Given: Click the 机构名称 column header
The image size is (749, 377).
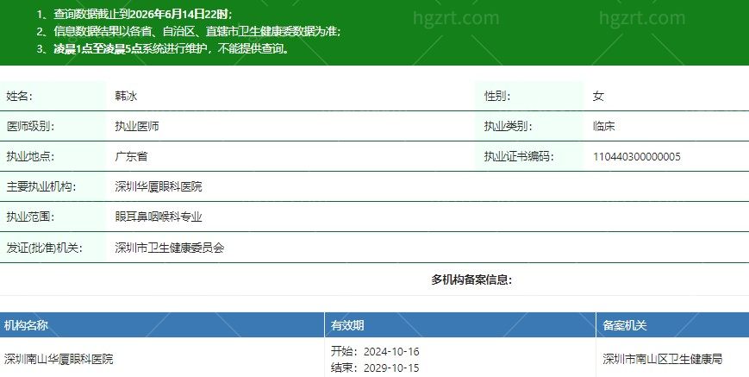Looking at the screenshot, I should point(26,325).
